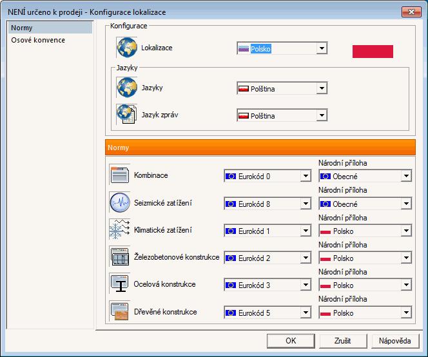
Task: Expand the Eurokód 1 climatic code dropdown
Action: point(306,231)
